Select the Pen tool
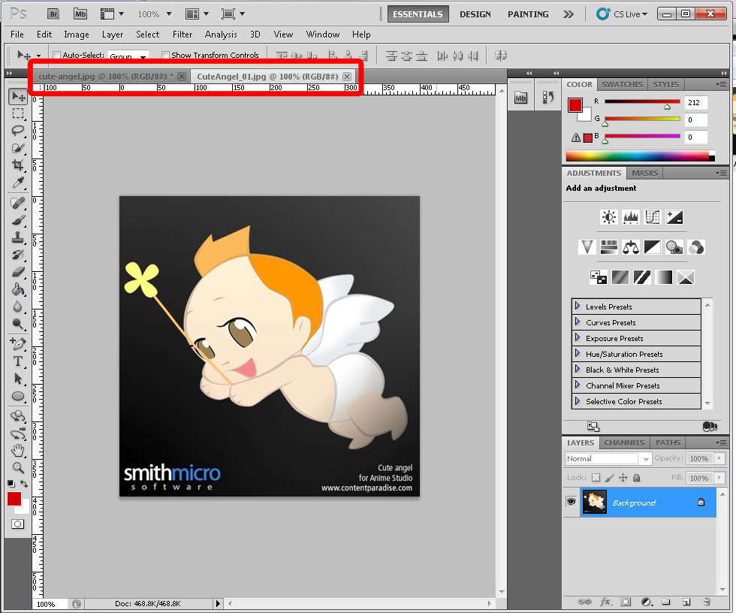Viewport: 736px width, 613px height. coord(18,344)
